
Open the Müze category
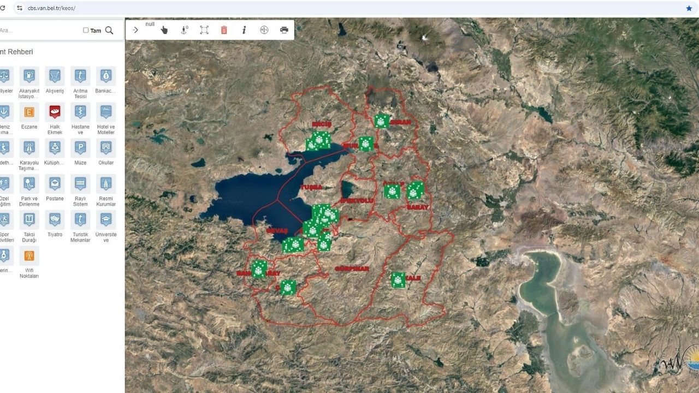tap(80, 148)
